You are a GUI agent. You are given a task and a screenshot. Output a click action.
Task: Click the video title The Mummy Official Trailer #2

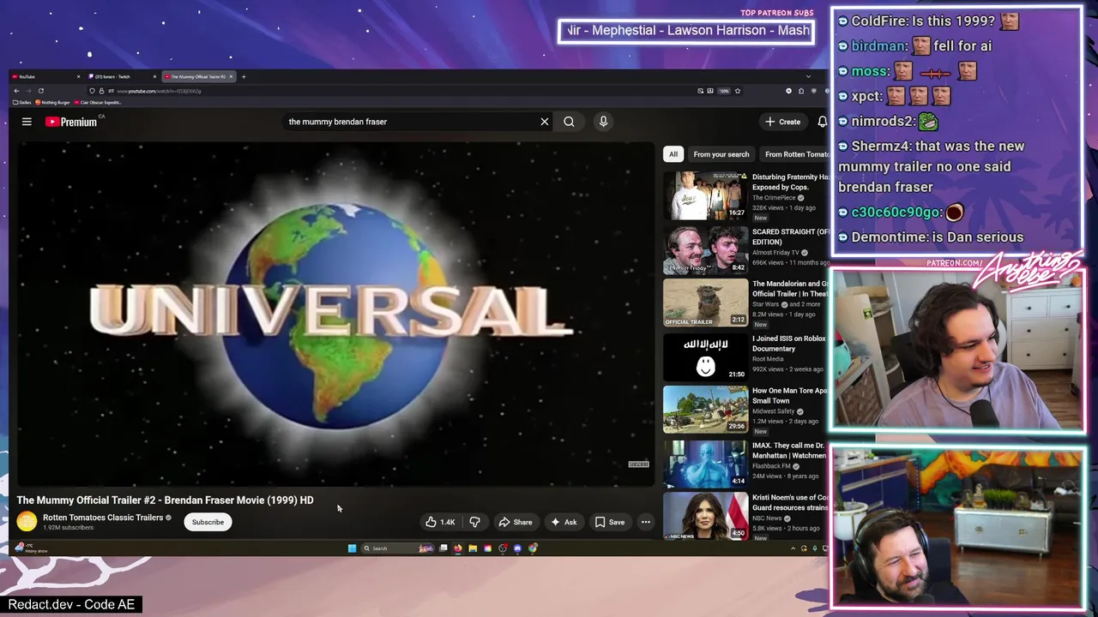click(x=165, y=500)
